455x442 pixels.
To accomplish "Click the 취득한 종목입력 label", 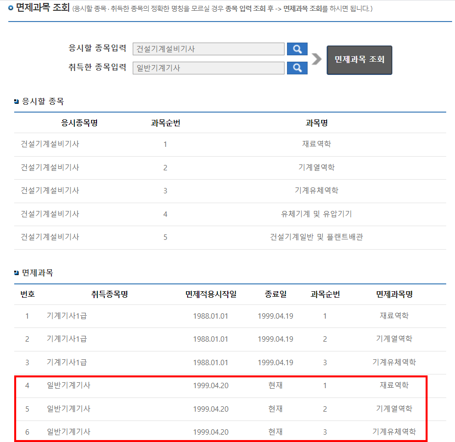I will coord(97,67).
